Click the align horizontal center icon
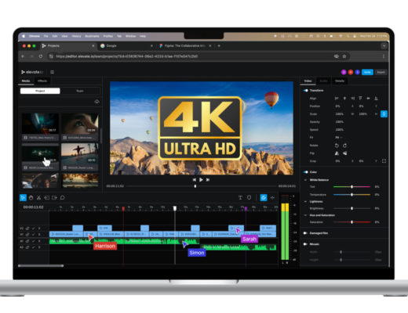 (x=344, y=99)
